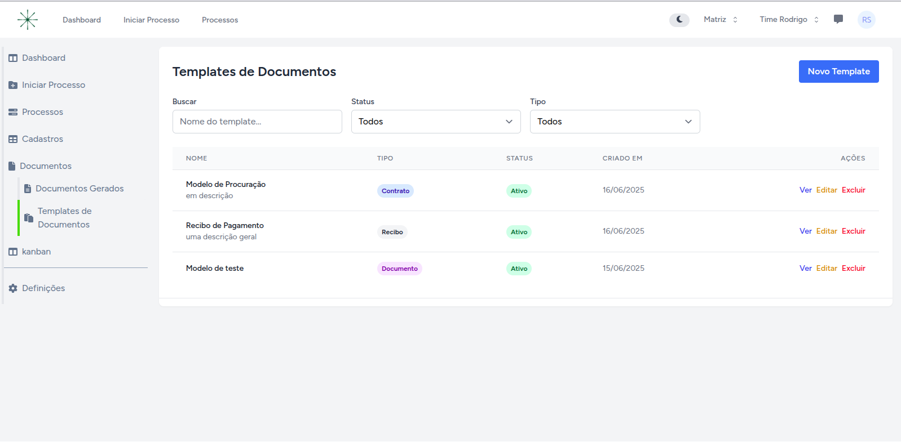Click Ver for Modelo de Procuração

tap(805, 190)
